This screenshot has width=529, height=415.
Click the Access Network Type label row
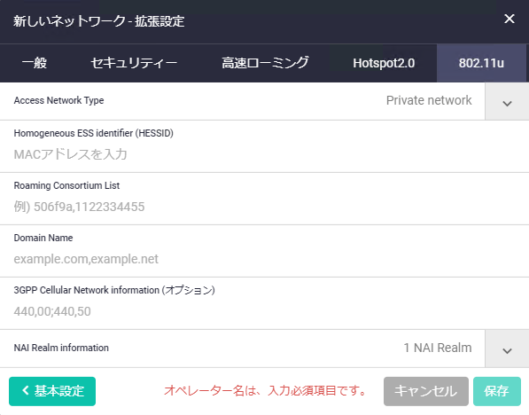[242, 101]
